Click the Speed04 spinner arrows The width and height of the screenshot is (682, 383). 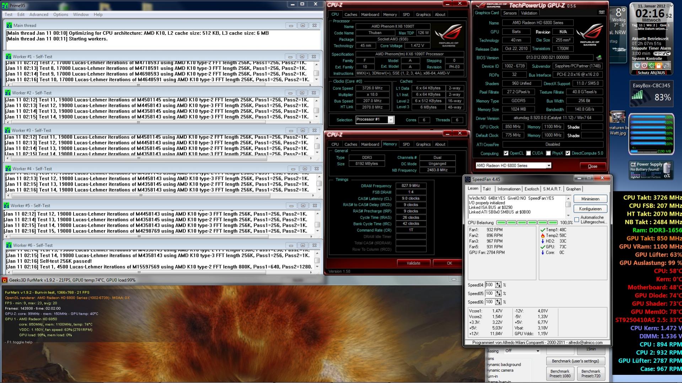(498, 285)
